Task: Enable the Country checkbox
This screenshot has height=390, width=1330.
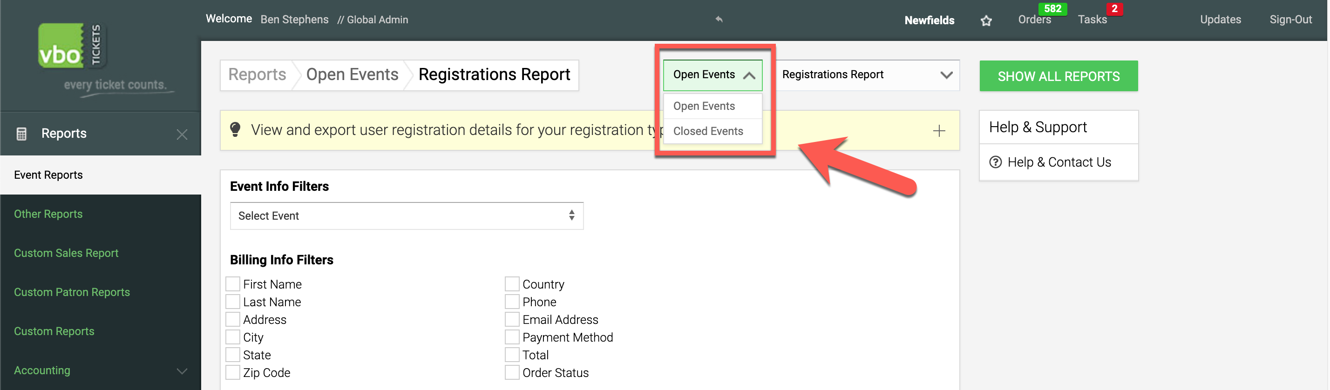Action: pos(512,284)
